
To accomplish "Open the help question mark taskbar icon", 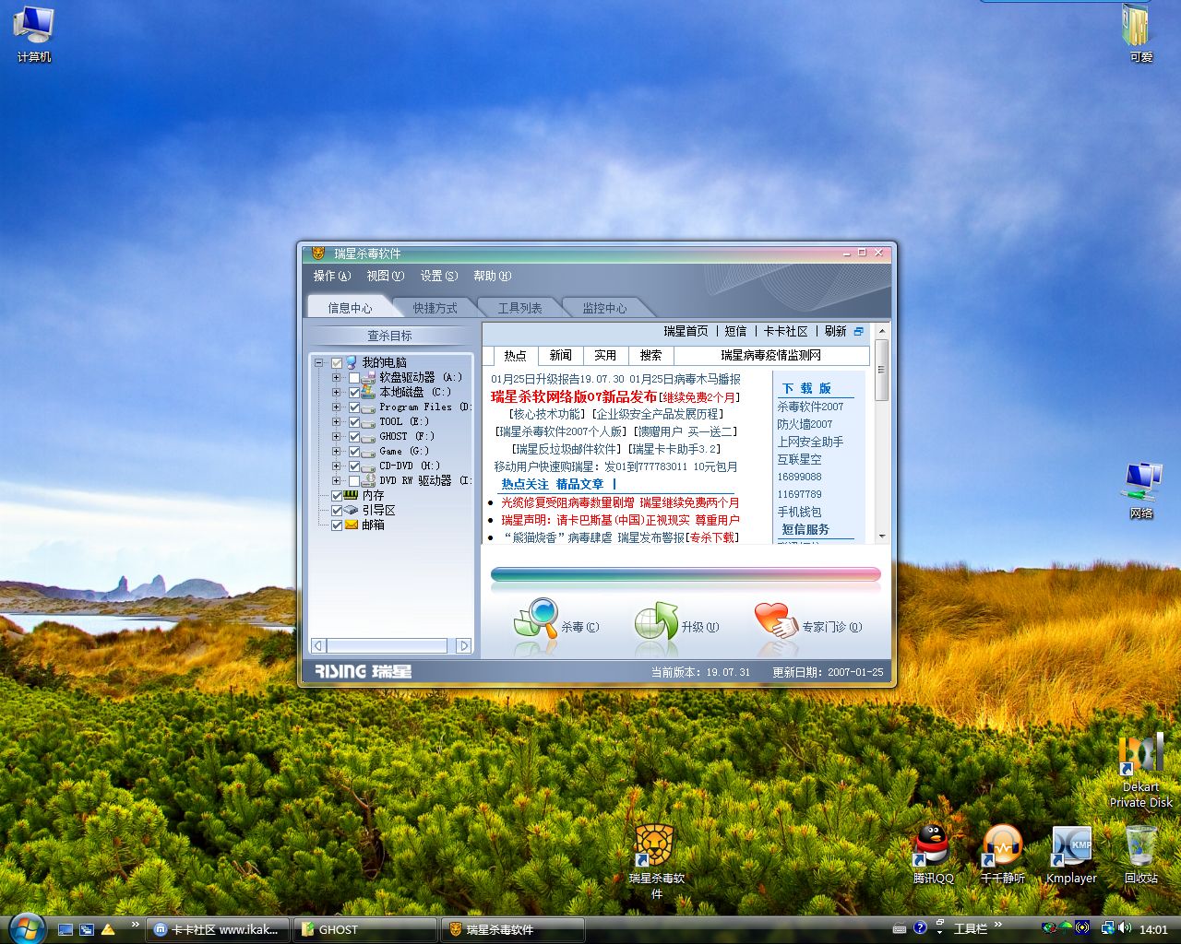I will pos(920,928).
